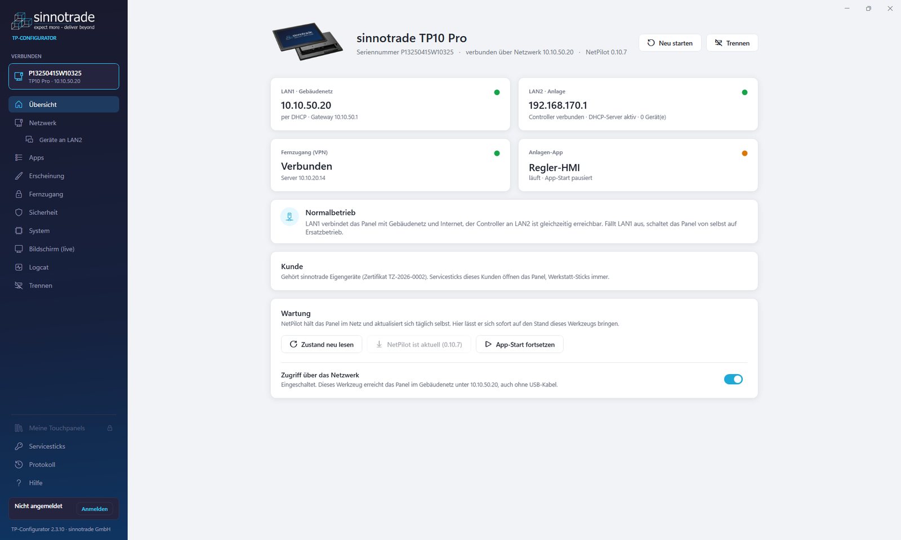
Task: Click the header Trennen button
Action: [x=732, y=43]
